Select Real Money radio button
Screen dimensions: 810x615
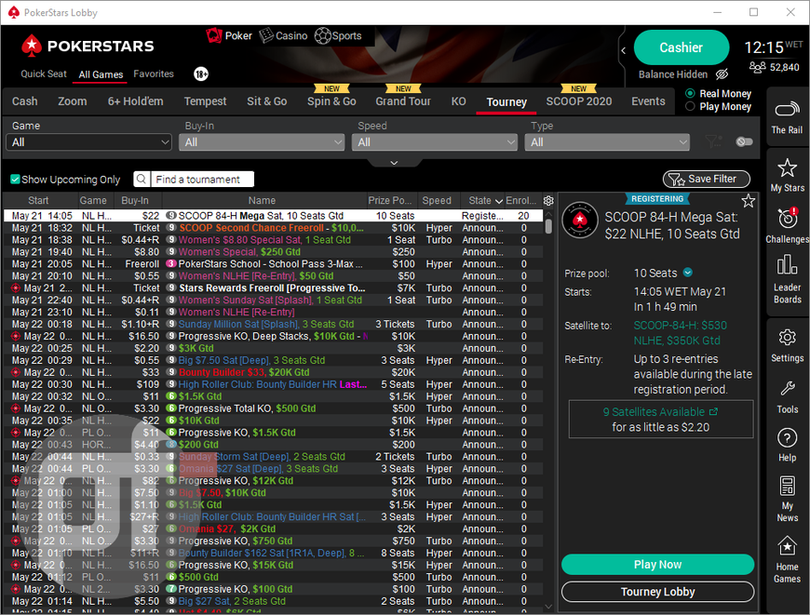point(690,93)
